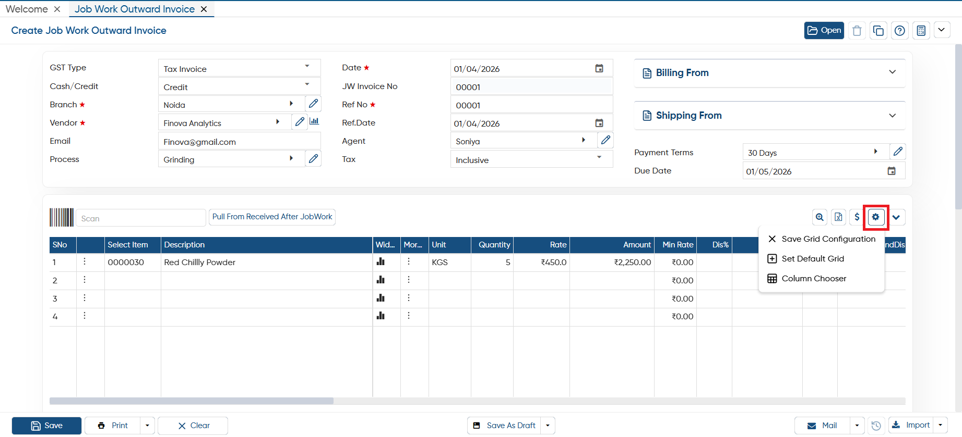
Task: Open the GST Type dropdown
Action: (239, 68)
